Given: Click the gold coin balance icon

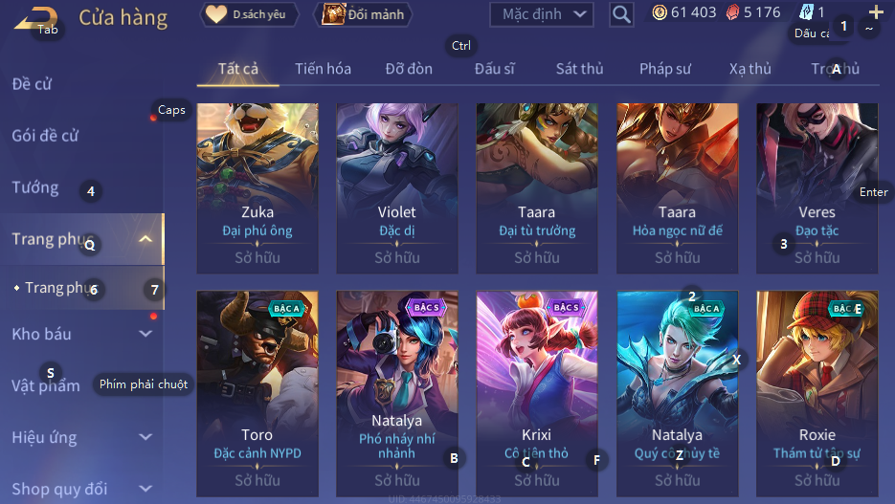Looking at the screenshot, I should (660, 12).
